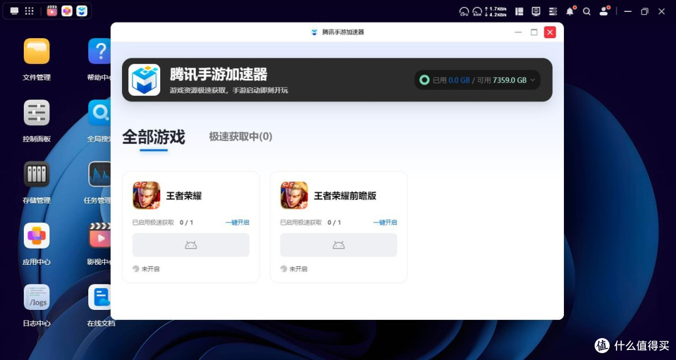Click the desktop monitor icon in top bar
Image resolution: width=676 pixels, height=360 pixels.
pos(14,11)
